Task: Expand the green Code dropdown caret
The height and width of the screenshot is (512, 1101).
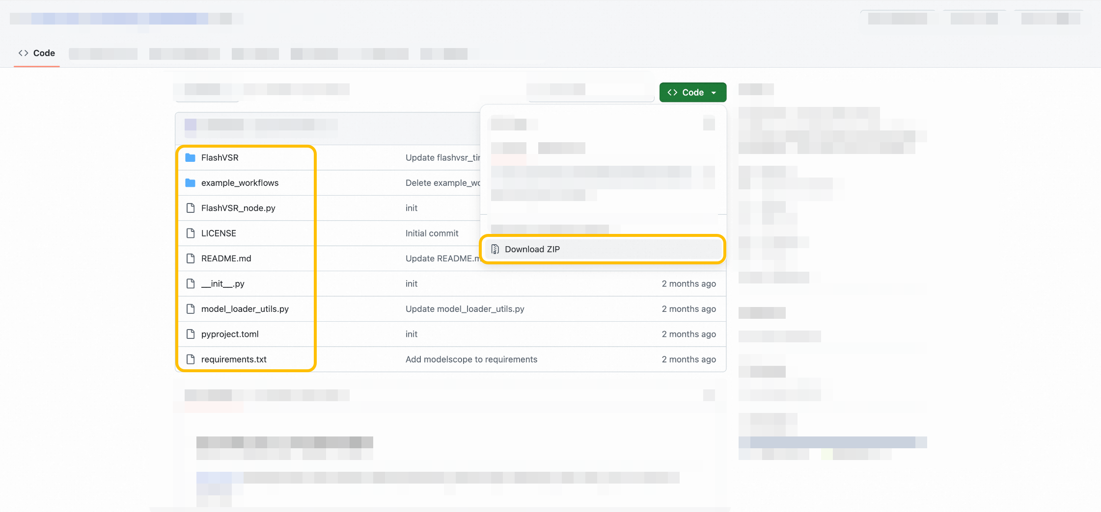Action: click(x=714, y=93)
